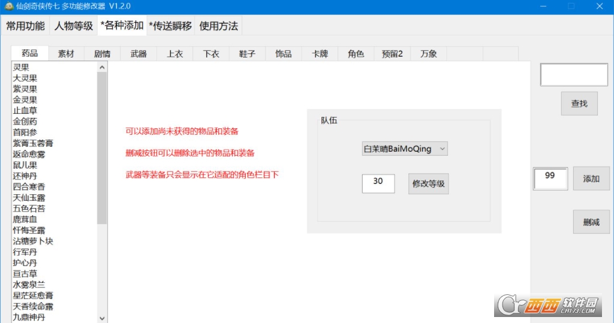Select 亘古草 in the item list

click(25, 274)
